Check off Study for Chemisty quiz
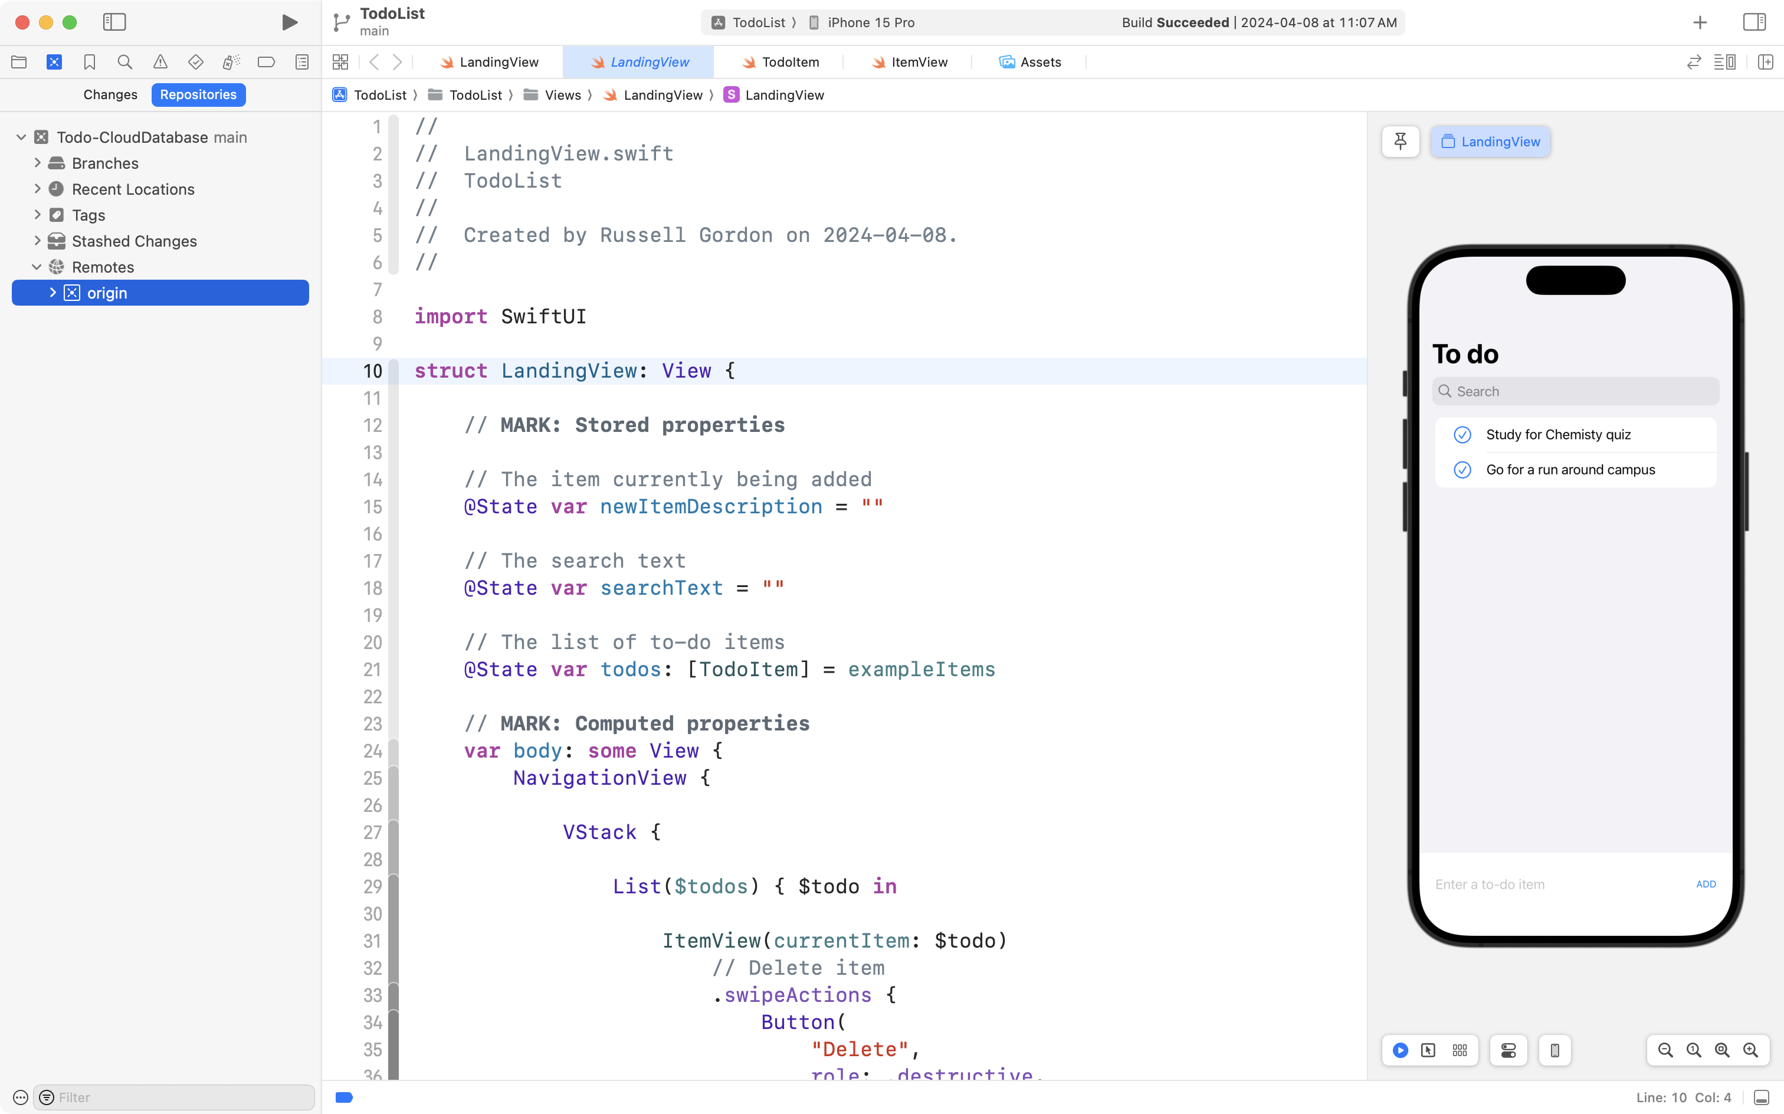1784x1114 pixels. (x=1463, y=434)
